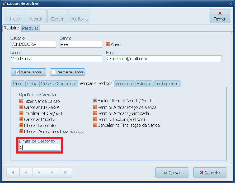Focus the Email input field
This screenshot has height=183, width=235.
(164, 59)
